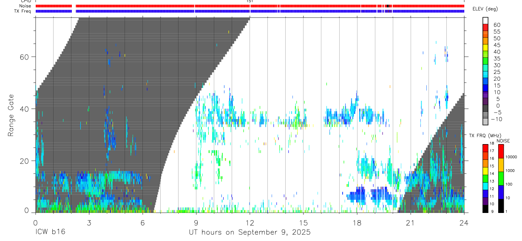
Task: Click the '1000' label on NOISE scale
Action: point(511,170)
